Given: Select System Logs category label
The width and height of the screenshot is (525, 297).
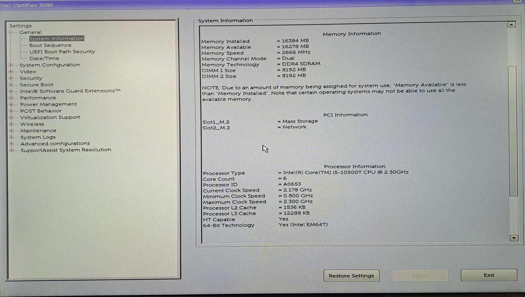Looking at the screenshot, I should (38, 137).
